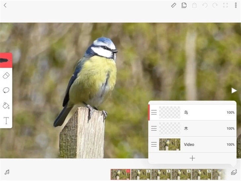
Task: Click the grayed-out paste clipboard icon
Action: point(194,5)
